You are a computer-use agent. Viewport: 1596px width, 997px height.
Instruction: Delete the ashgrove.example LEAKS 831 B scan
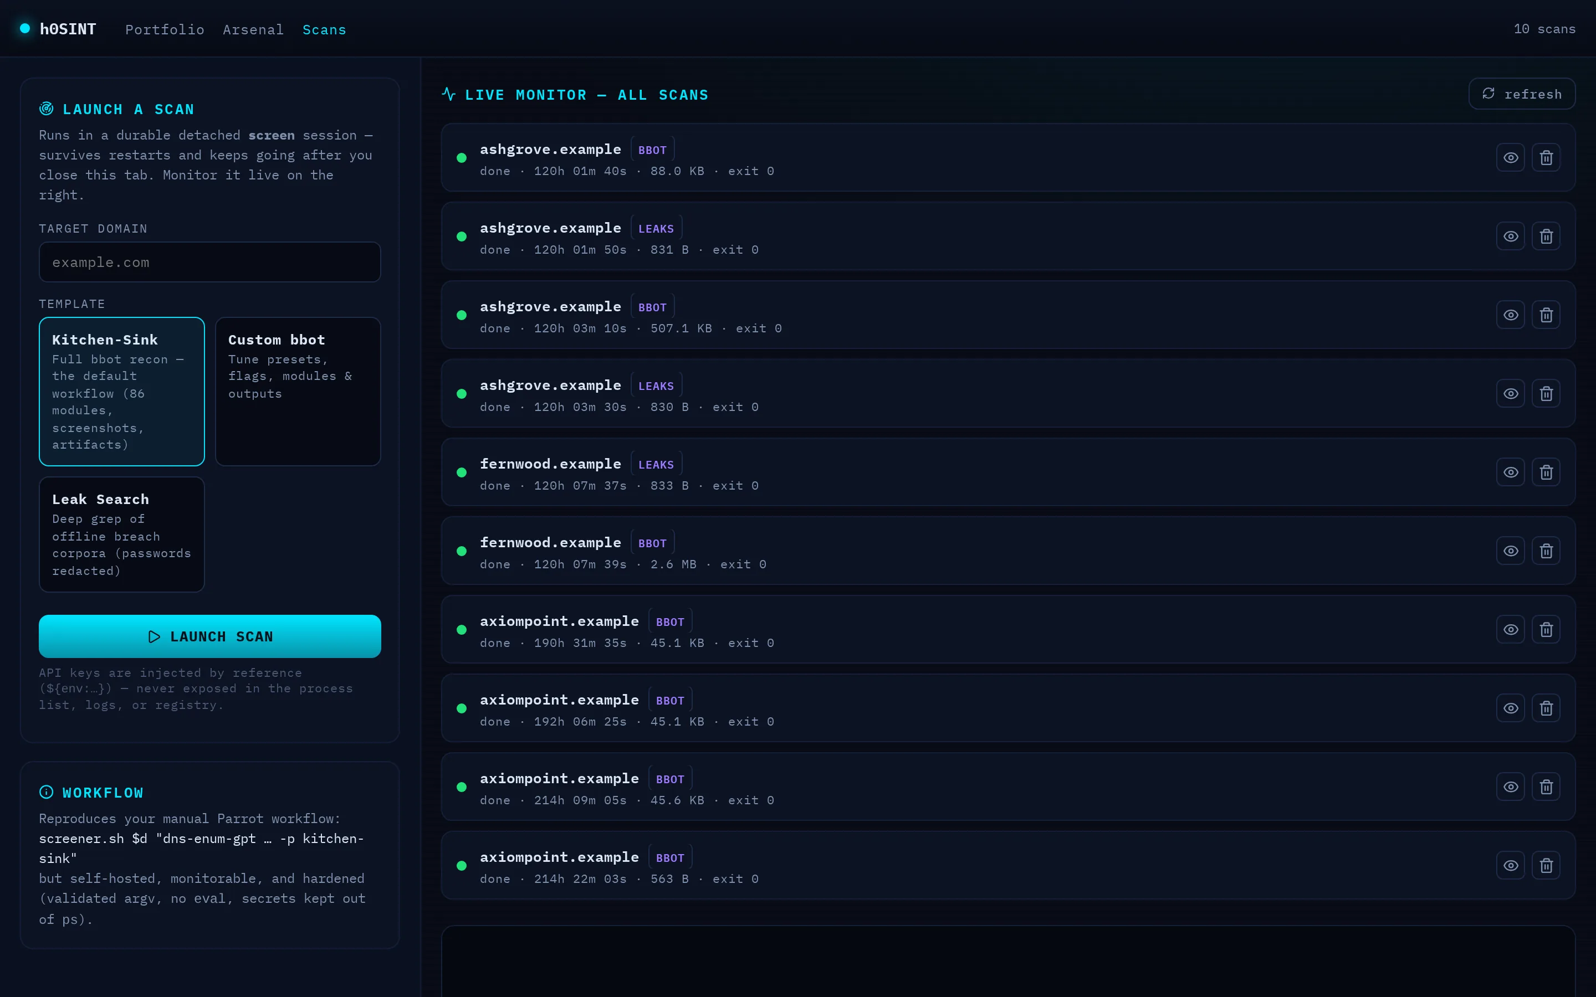tap(1546, 236)
